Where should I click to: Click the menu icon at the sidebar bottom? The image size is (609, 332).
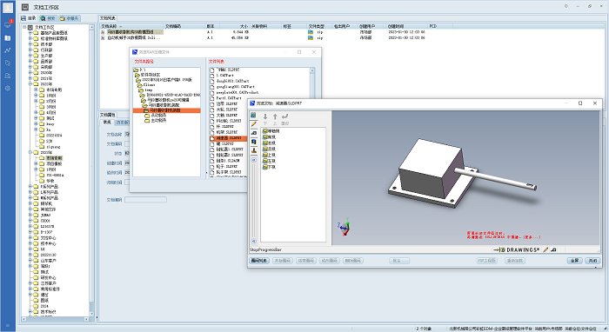tap(8, 325)
